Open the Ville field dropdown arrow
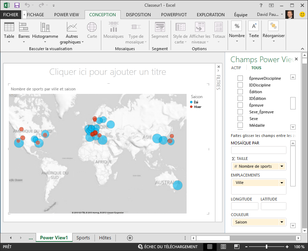Screen dimensions: 308x251 point(282,183)
